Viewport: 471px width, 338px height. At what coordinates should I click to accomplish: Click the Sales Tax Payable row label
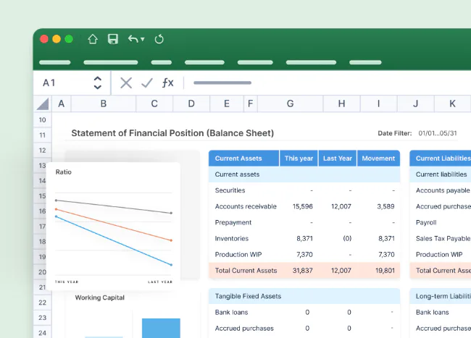pos(443,238)
